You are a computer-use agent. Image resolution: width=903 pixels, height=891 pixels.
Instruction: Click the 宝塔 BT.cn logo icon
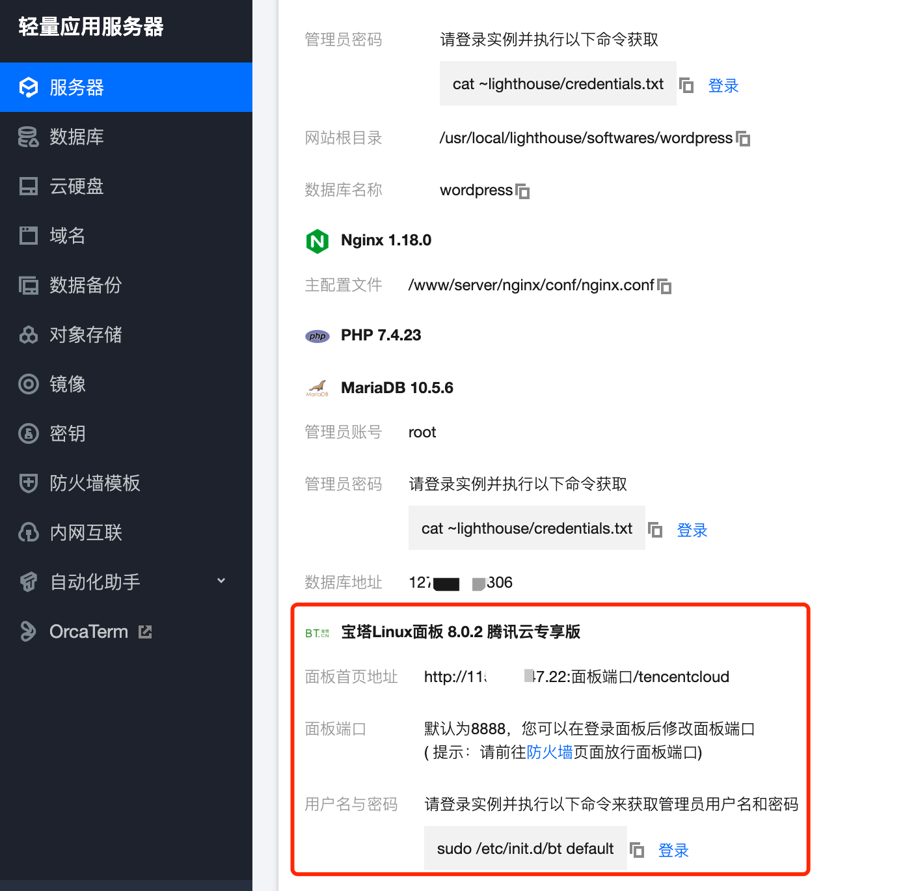click(317, 633)
